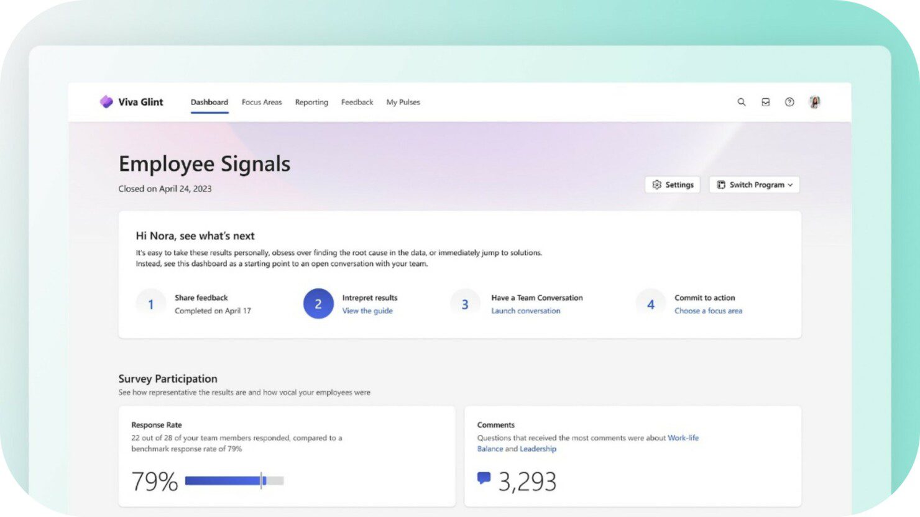Select step 1 Share feedback circle
The height and width of the screenshot is (517, 920).
pyautogui.click(x=150, y=304)
